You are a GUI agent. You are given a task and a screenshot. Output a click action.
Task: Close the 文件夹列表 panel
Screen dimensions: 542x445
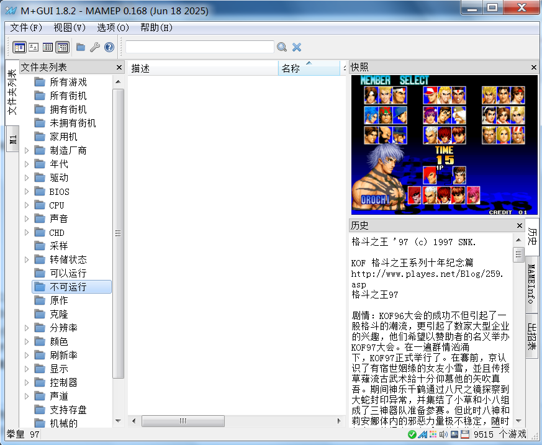pyautogui.click(x=119, y=68)
